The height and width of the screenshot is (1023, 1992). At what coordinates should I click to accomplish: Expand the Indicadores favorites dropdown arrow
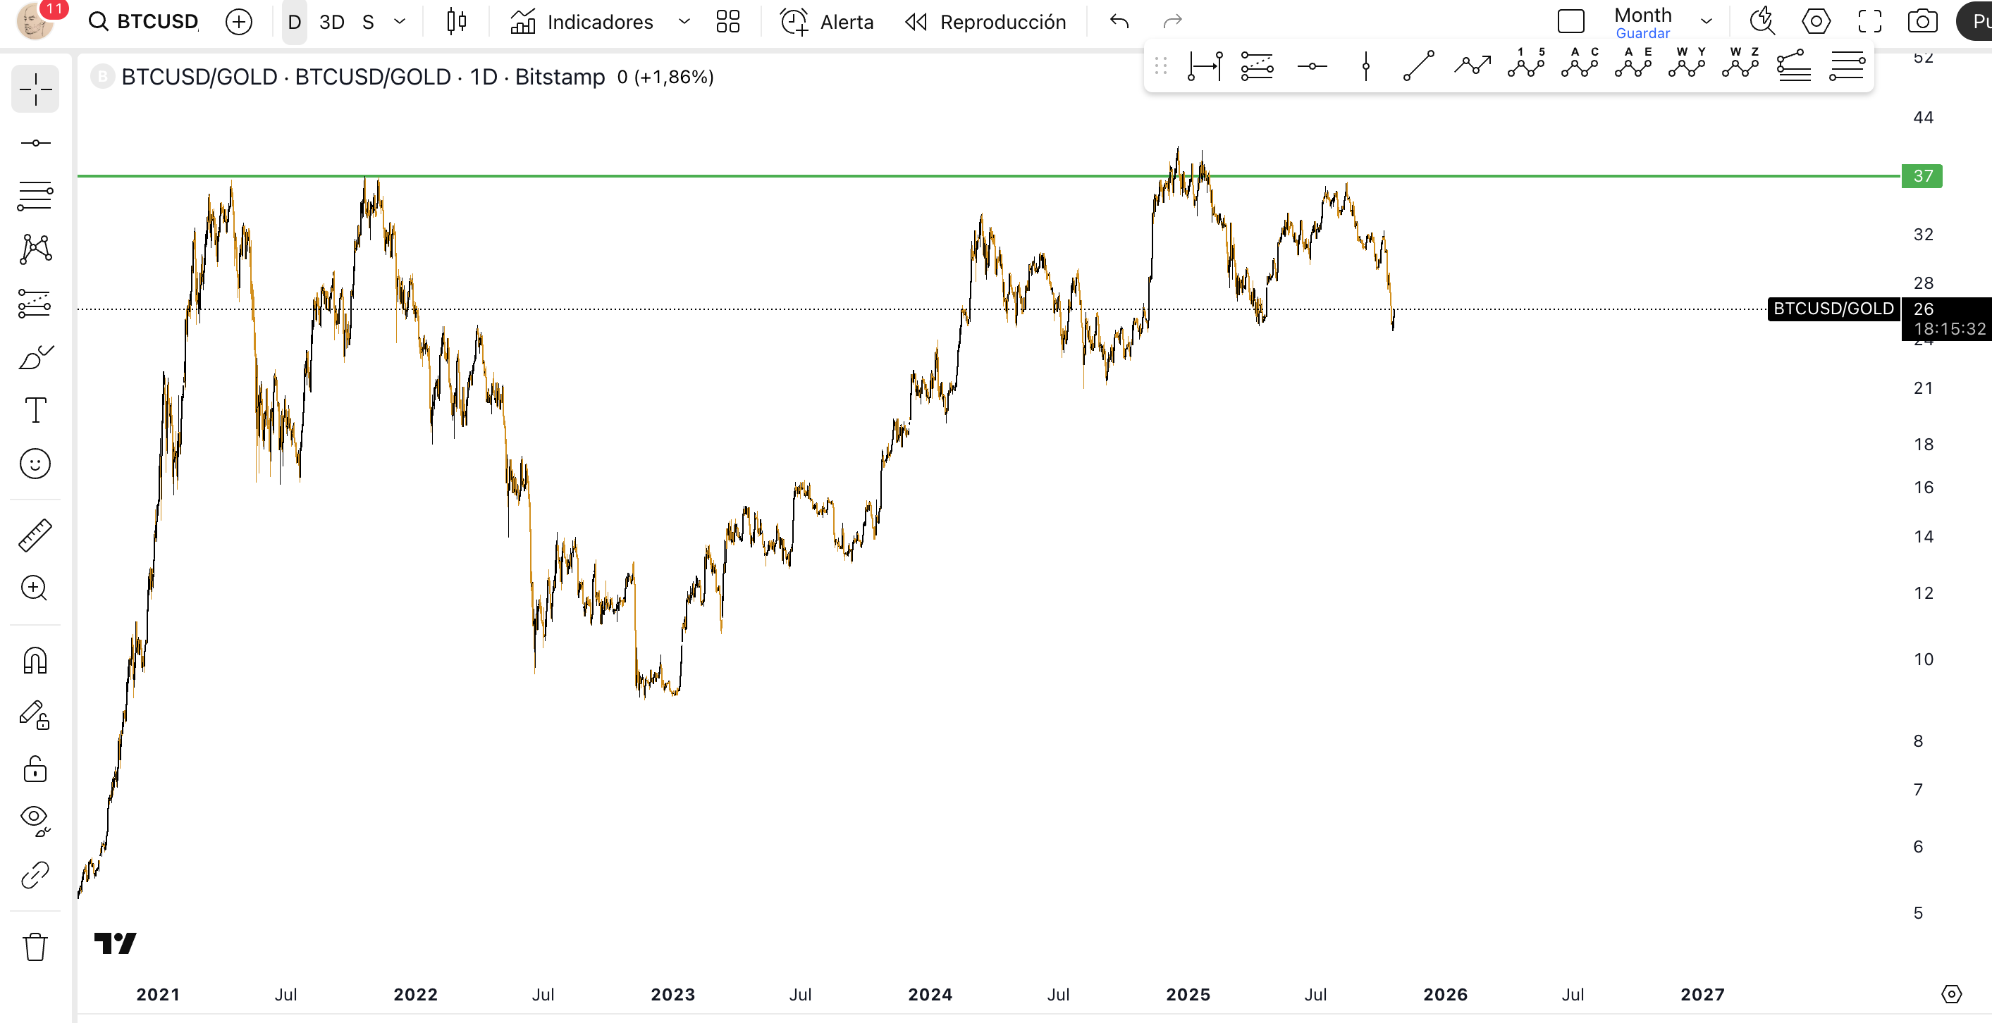coord(684,22)
